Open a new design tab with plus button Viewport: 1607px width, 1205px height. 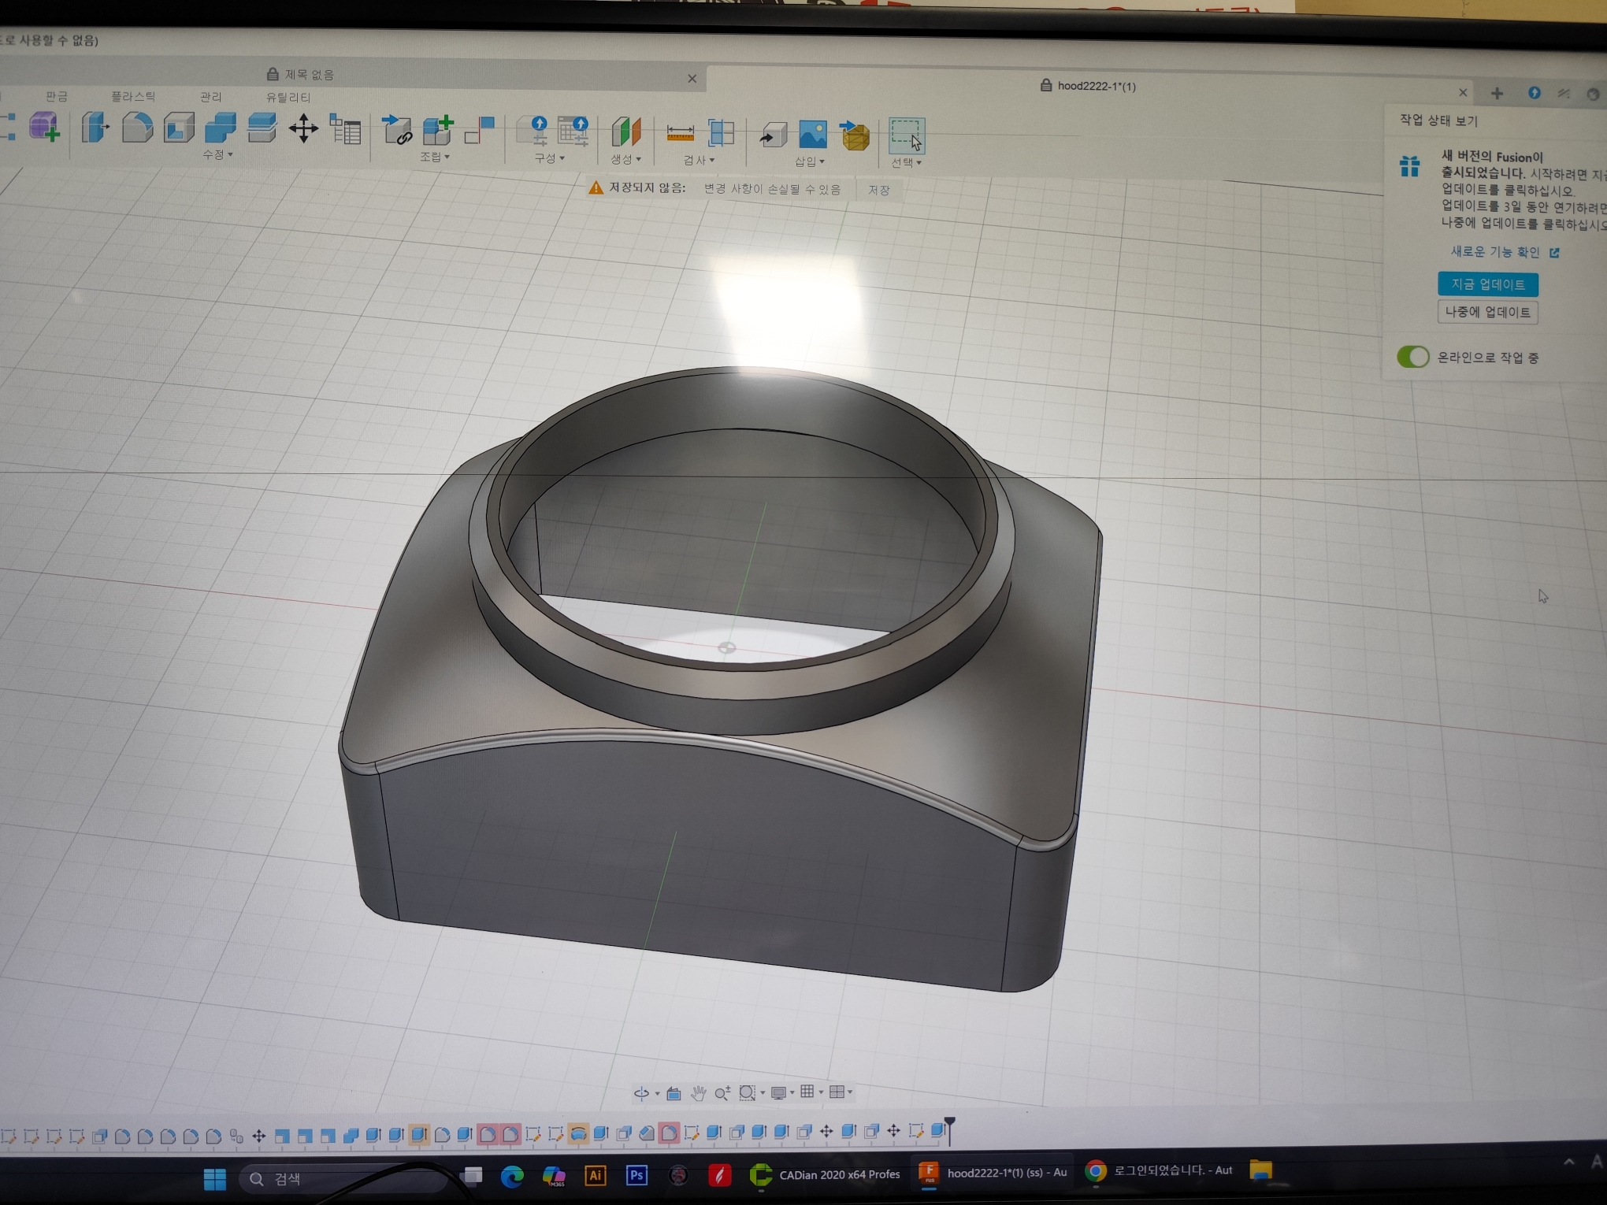(1497, 93)
